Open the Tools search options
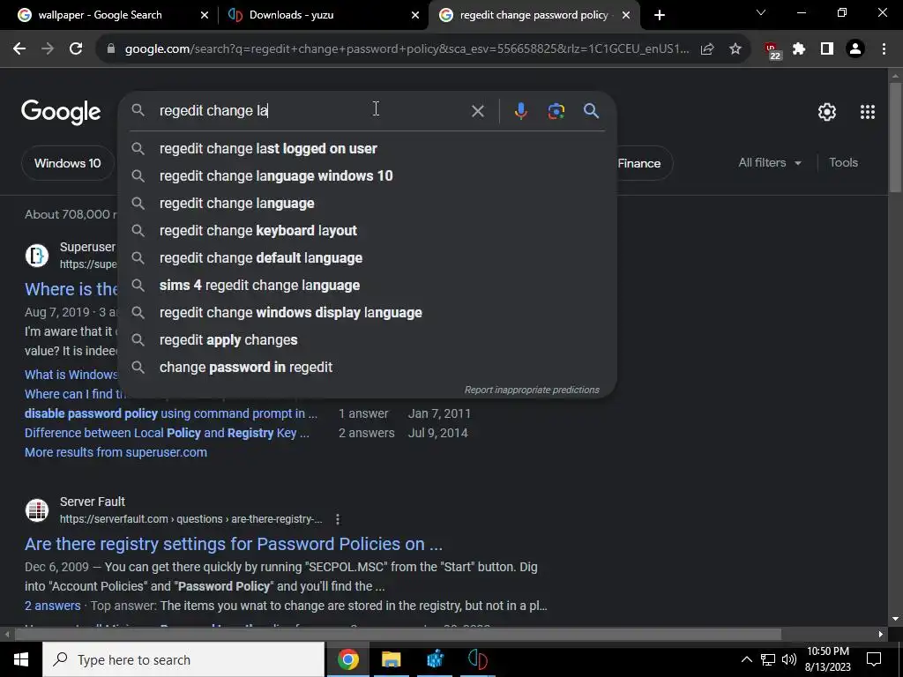 (843, 163)
